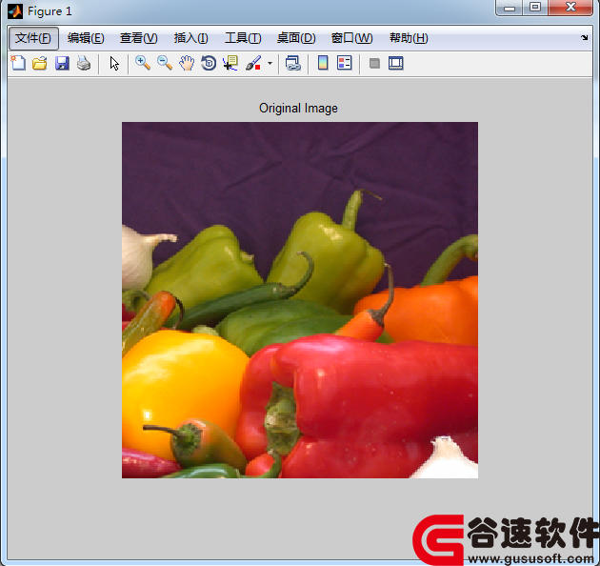
Task: Click the New Figure icon
Action: (x=18, y=63)
